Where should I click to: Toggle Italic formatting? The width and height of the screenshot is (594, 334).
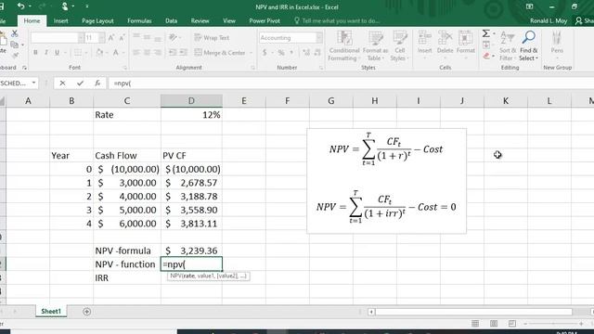point(46,53)
